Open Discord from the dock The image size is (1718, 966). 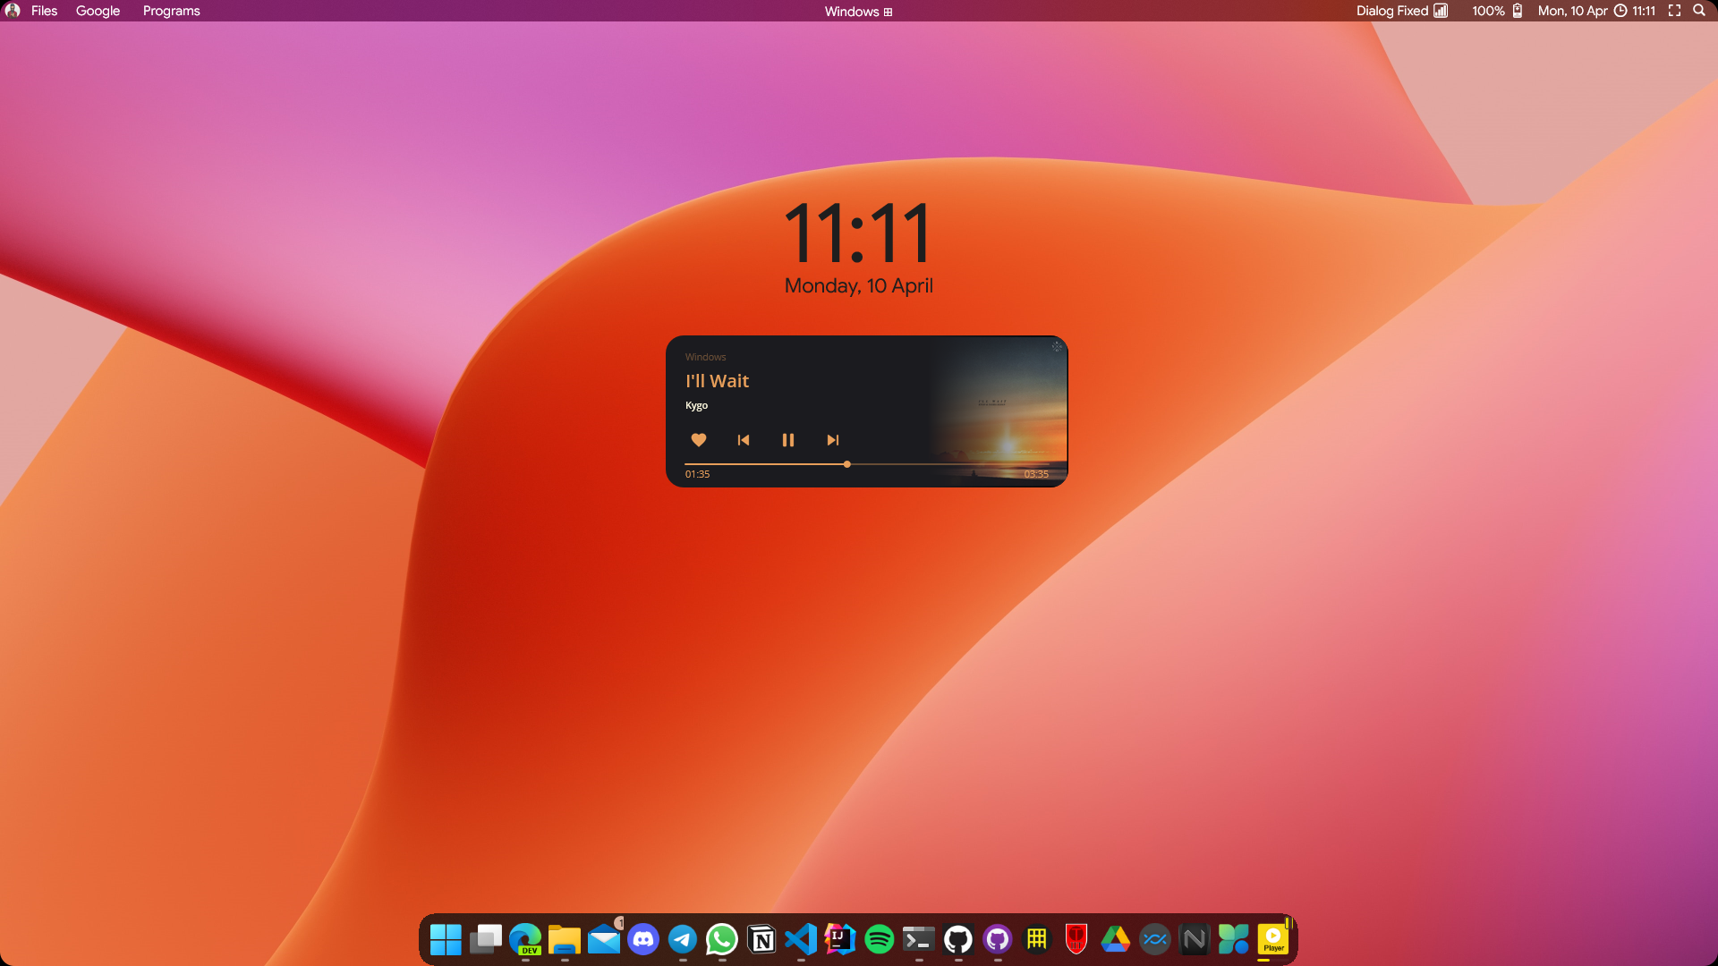[x=643, y=939]
